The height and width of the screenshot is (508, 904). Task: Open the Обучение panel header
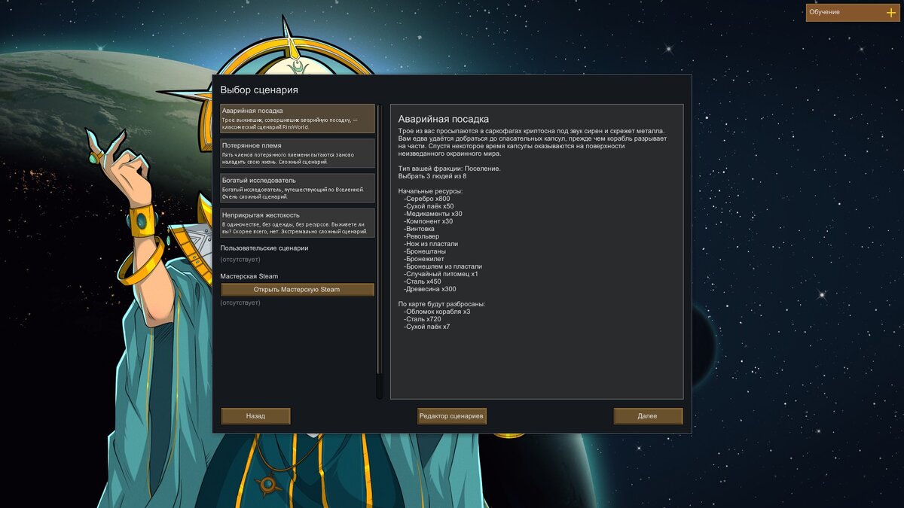(x=853, y=13)
